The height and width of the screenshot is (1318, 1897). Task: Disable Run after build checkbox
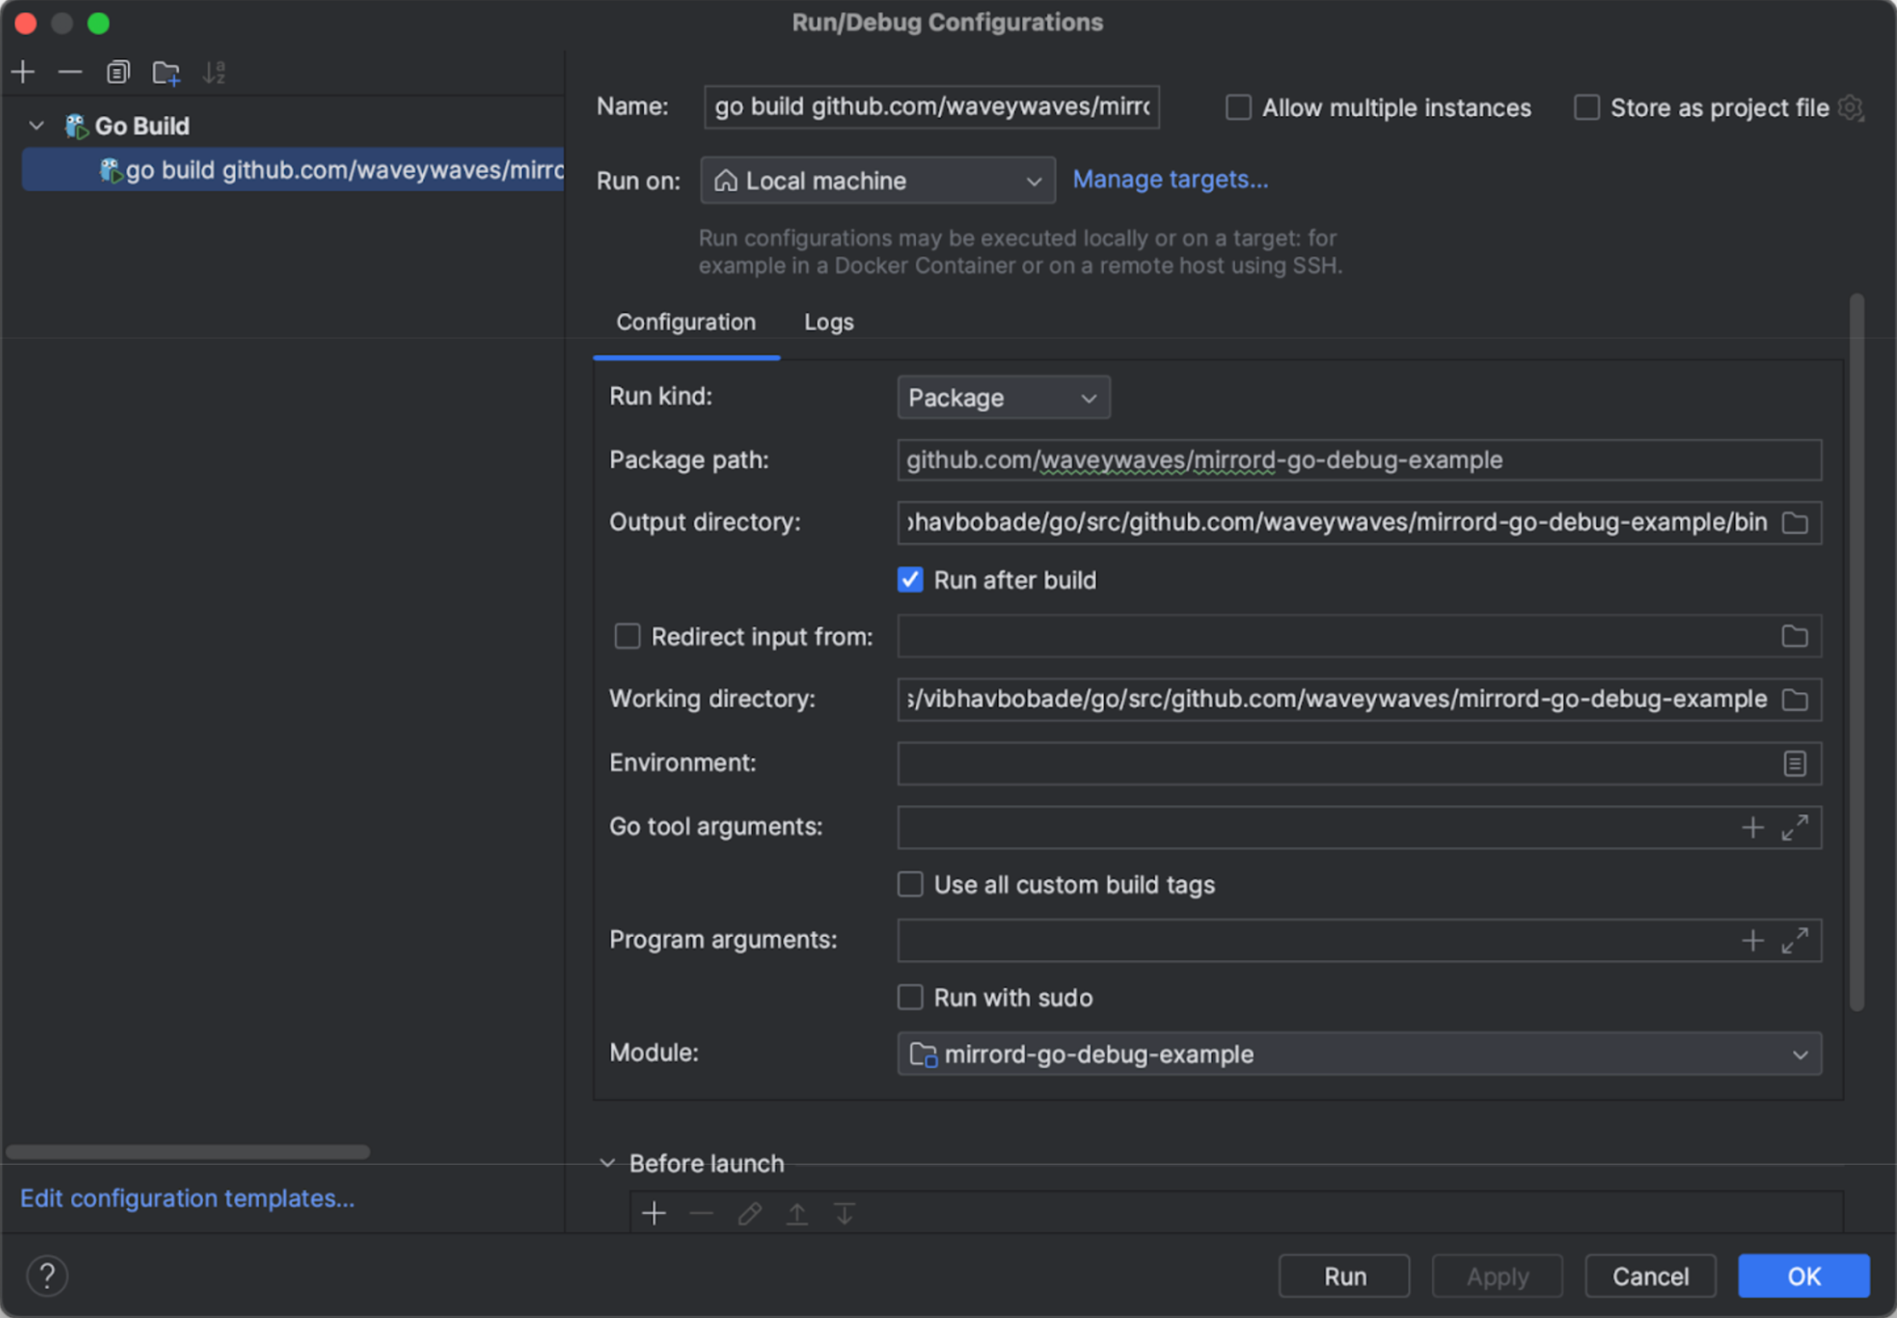coord(910,581)
